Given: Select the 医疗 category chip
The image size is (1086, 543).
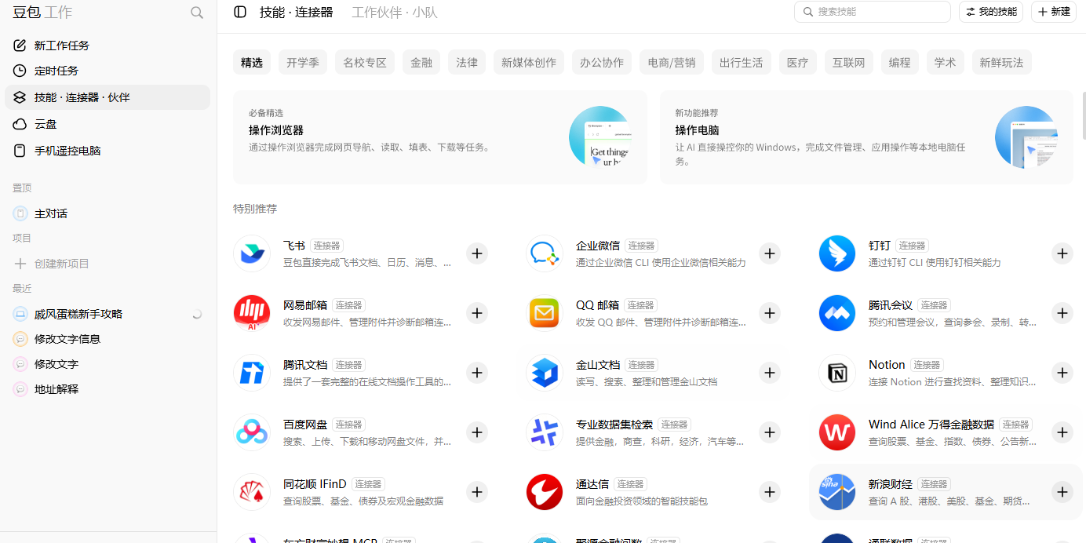Looking at the screenshot, I should (x=798, y=63).
